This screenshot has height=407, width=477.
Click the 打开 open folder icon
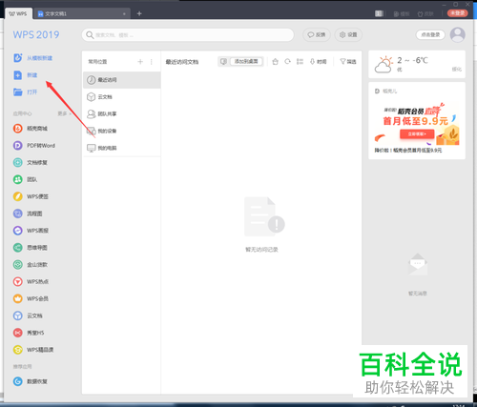[x=18, y=92]
